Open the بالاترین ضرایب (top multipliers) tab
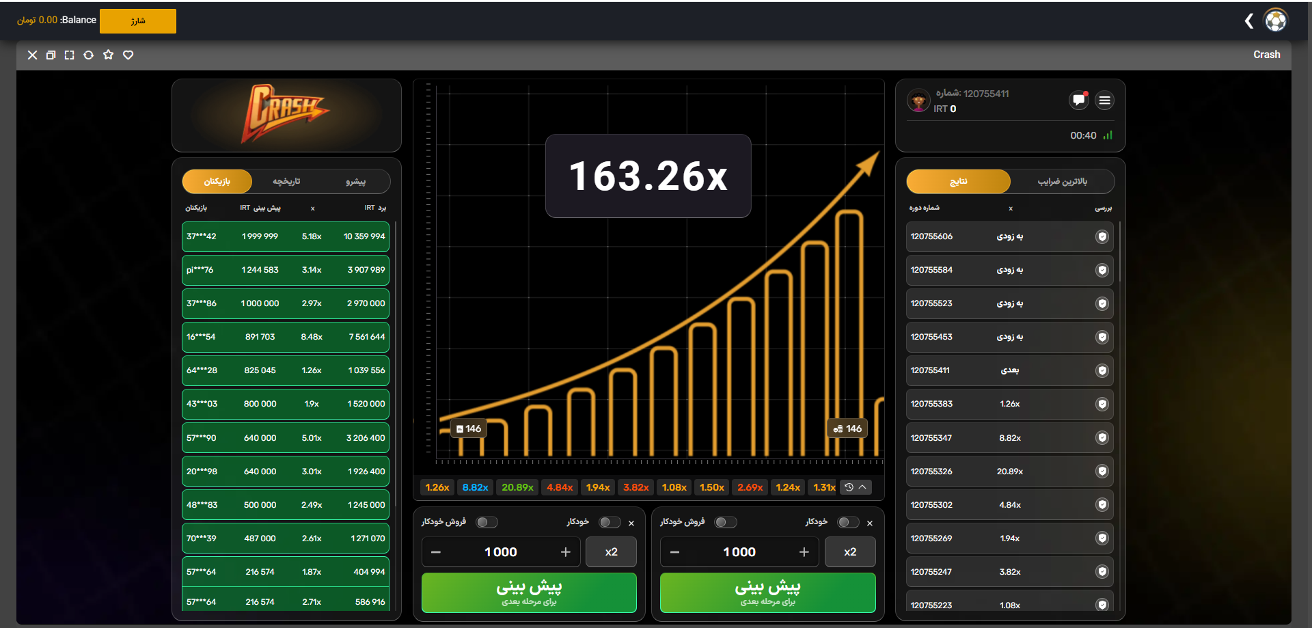 1062,181
